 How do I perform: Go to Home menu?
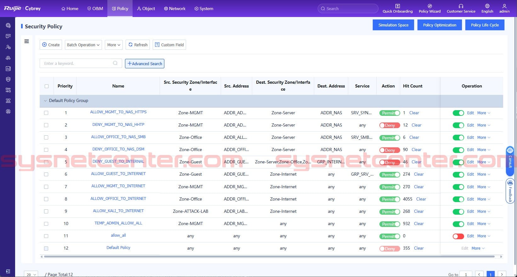pyautogui.click(x=70, y=8)
